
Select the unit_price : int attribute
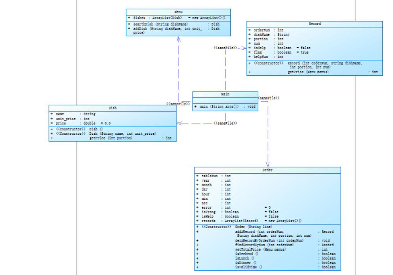point(70,119)
